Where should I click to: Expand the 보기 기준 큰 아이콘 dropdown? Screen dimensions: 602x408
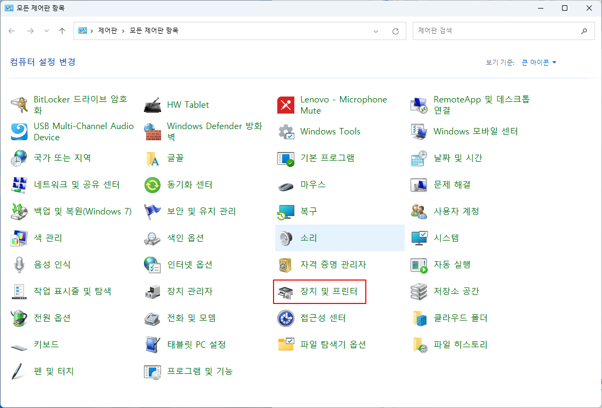(537, 62)
